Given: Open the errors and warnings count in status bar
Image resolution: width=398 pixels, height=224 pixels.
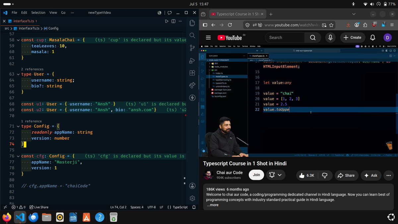Looking at the screenshot, I should (19, 207).
